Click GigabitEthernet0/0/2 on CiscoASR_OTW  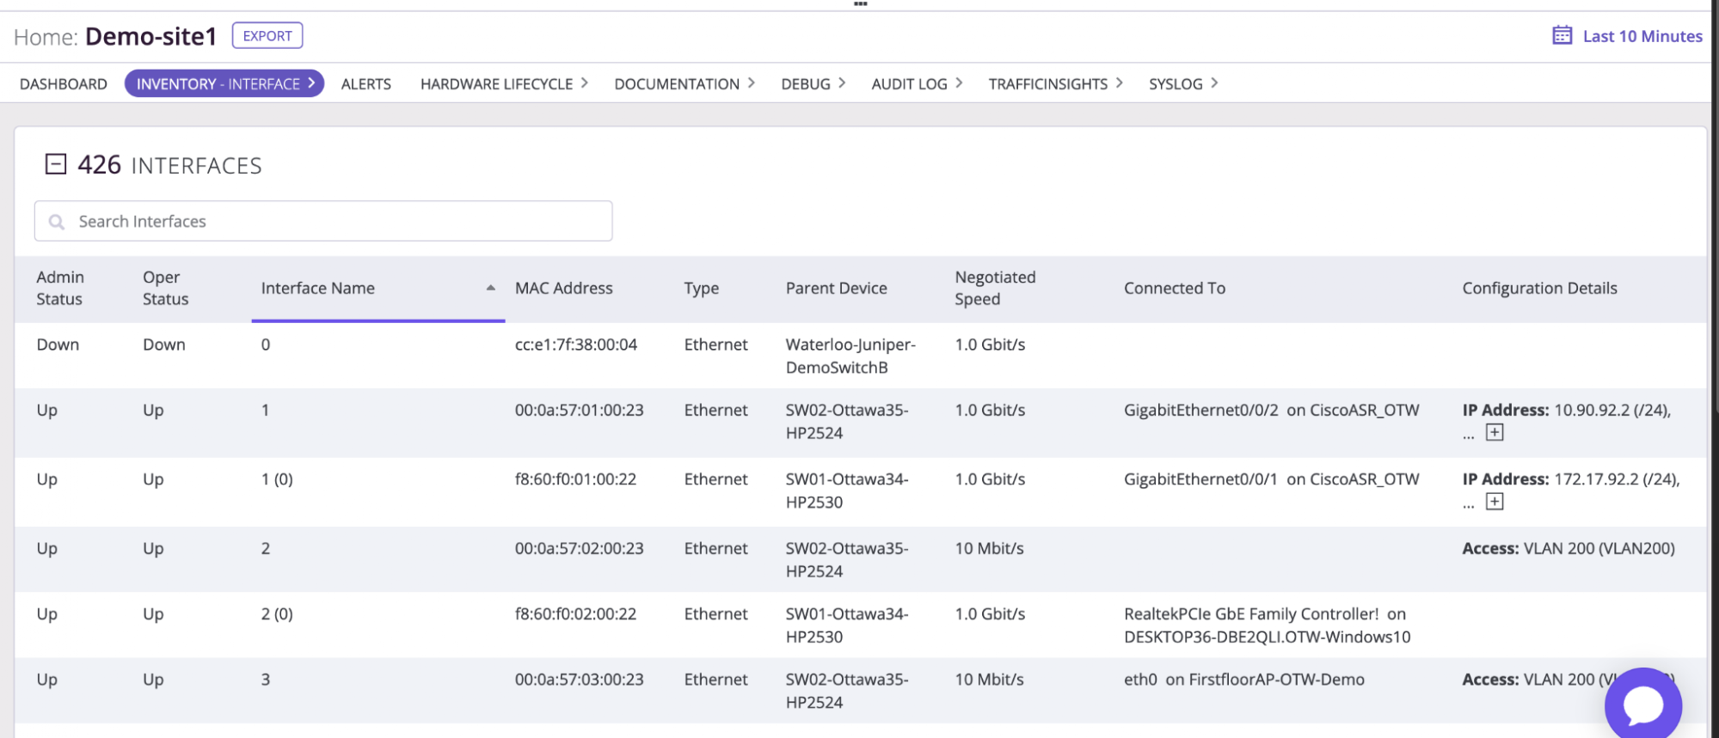(x=1271, y=410)
